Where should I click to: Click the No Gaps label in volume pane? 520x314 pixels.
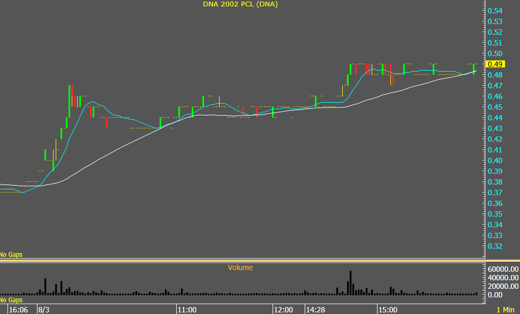tap(11, 300)
